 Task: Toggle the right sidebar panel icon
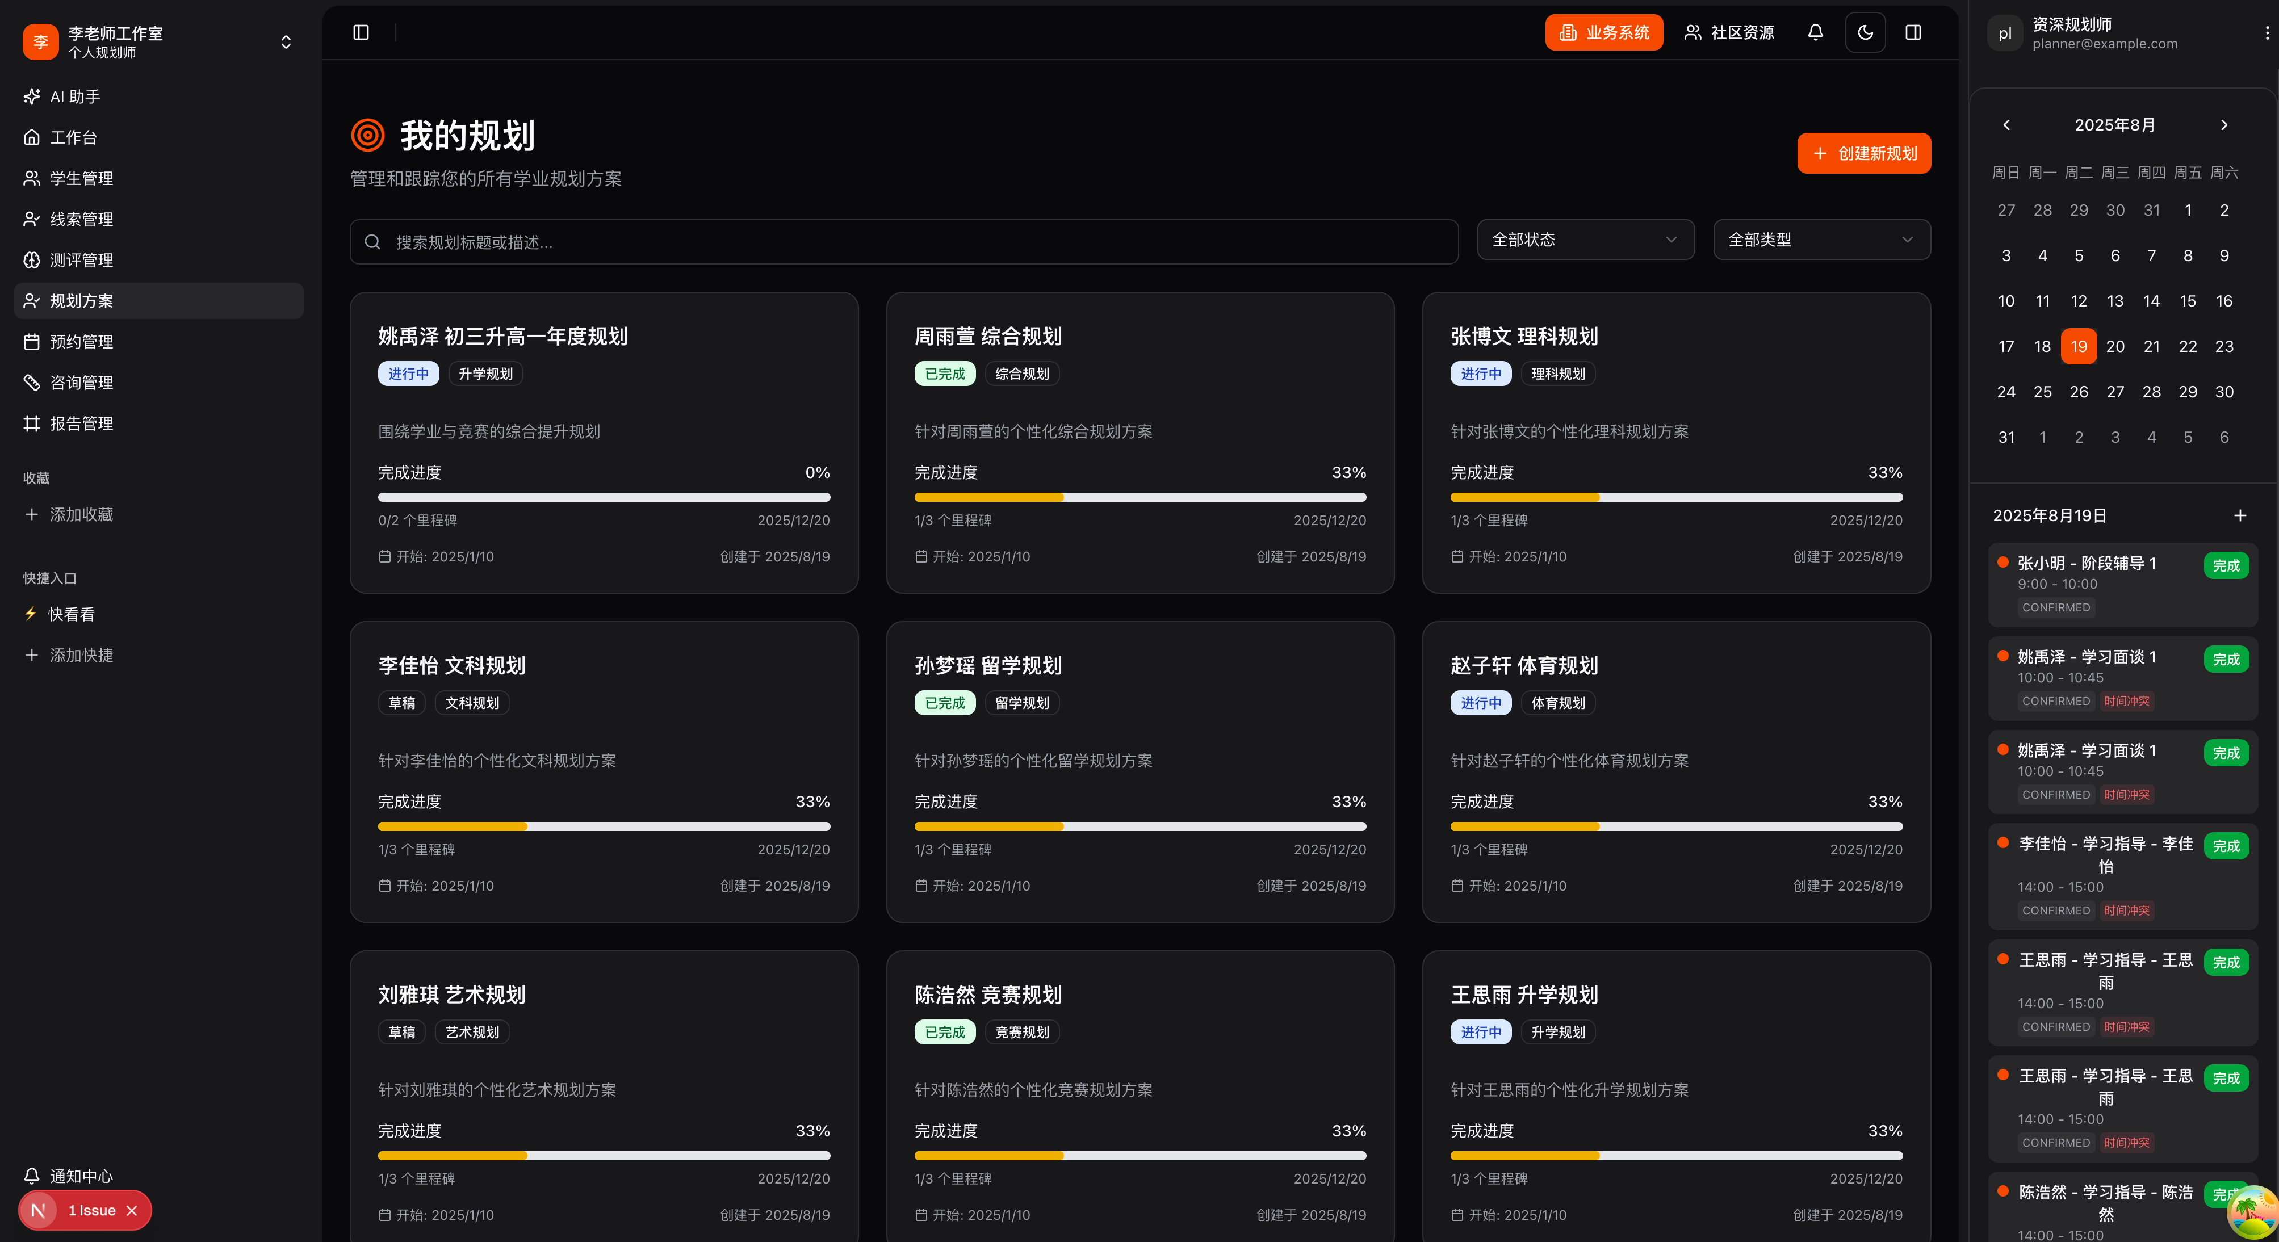[x=1913, y=33]
